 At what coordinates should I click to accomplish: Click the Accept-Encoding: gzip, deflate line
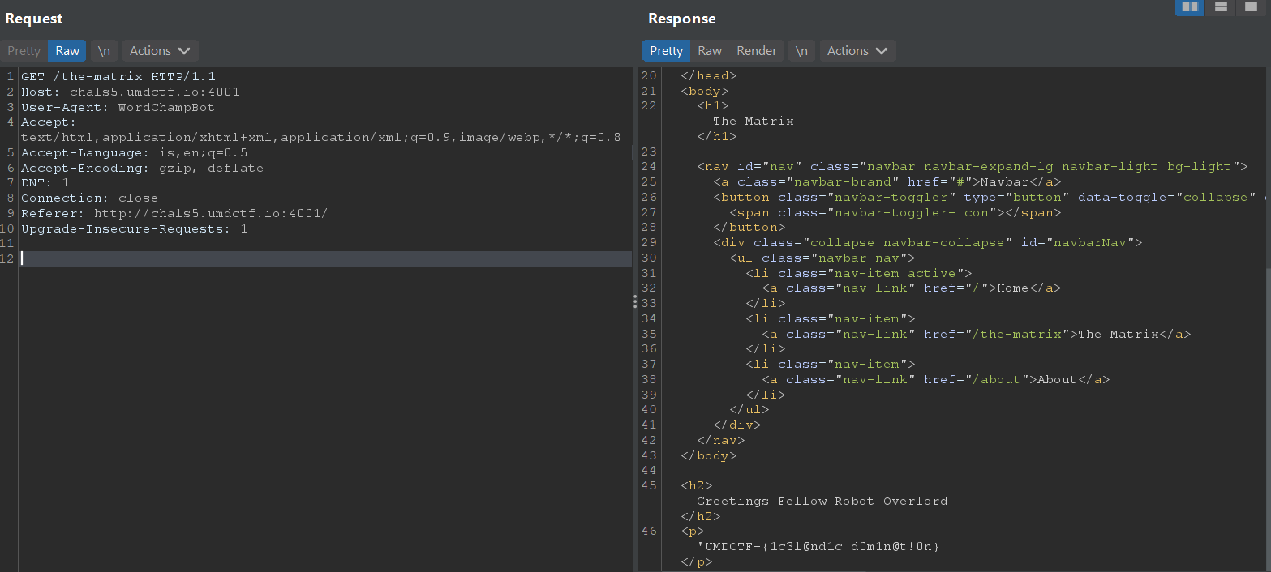[143, 168]
